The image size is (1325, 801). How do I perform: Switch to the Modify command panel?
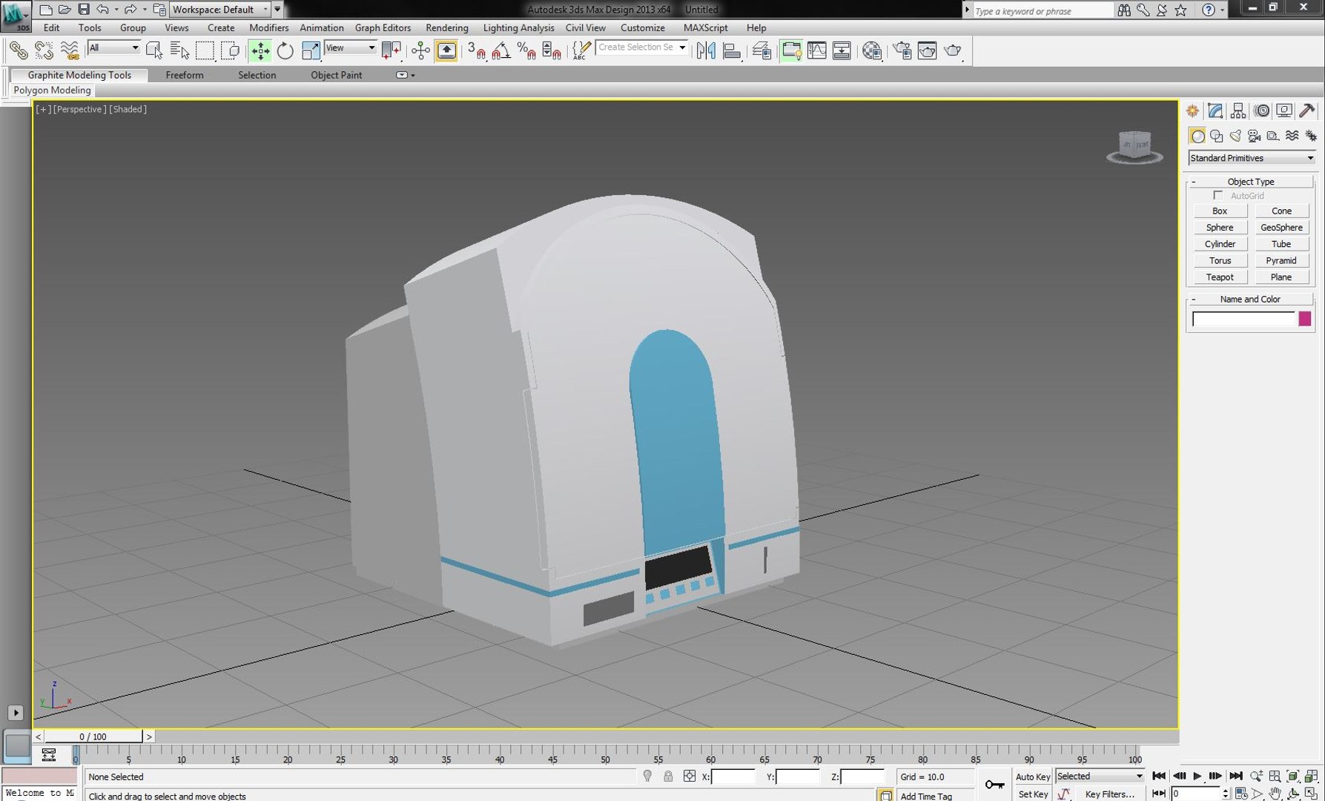click(1215, 111)
